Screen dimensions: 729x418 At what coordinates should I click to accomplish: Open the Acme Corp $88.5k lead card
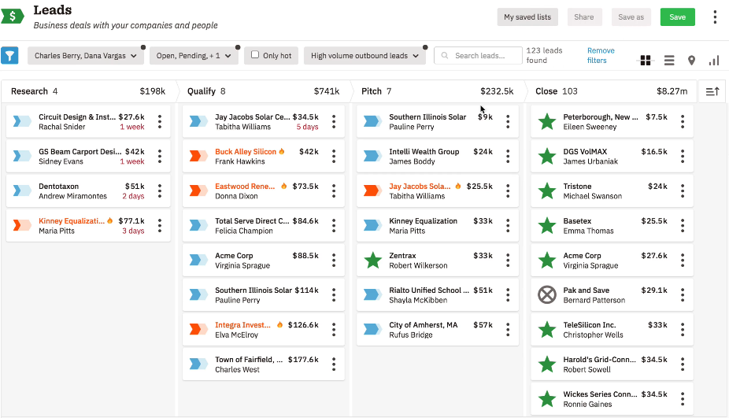pyautogui.click(x=263, y=261)
